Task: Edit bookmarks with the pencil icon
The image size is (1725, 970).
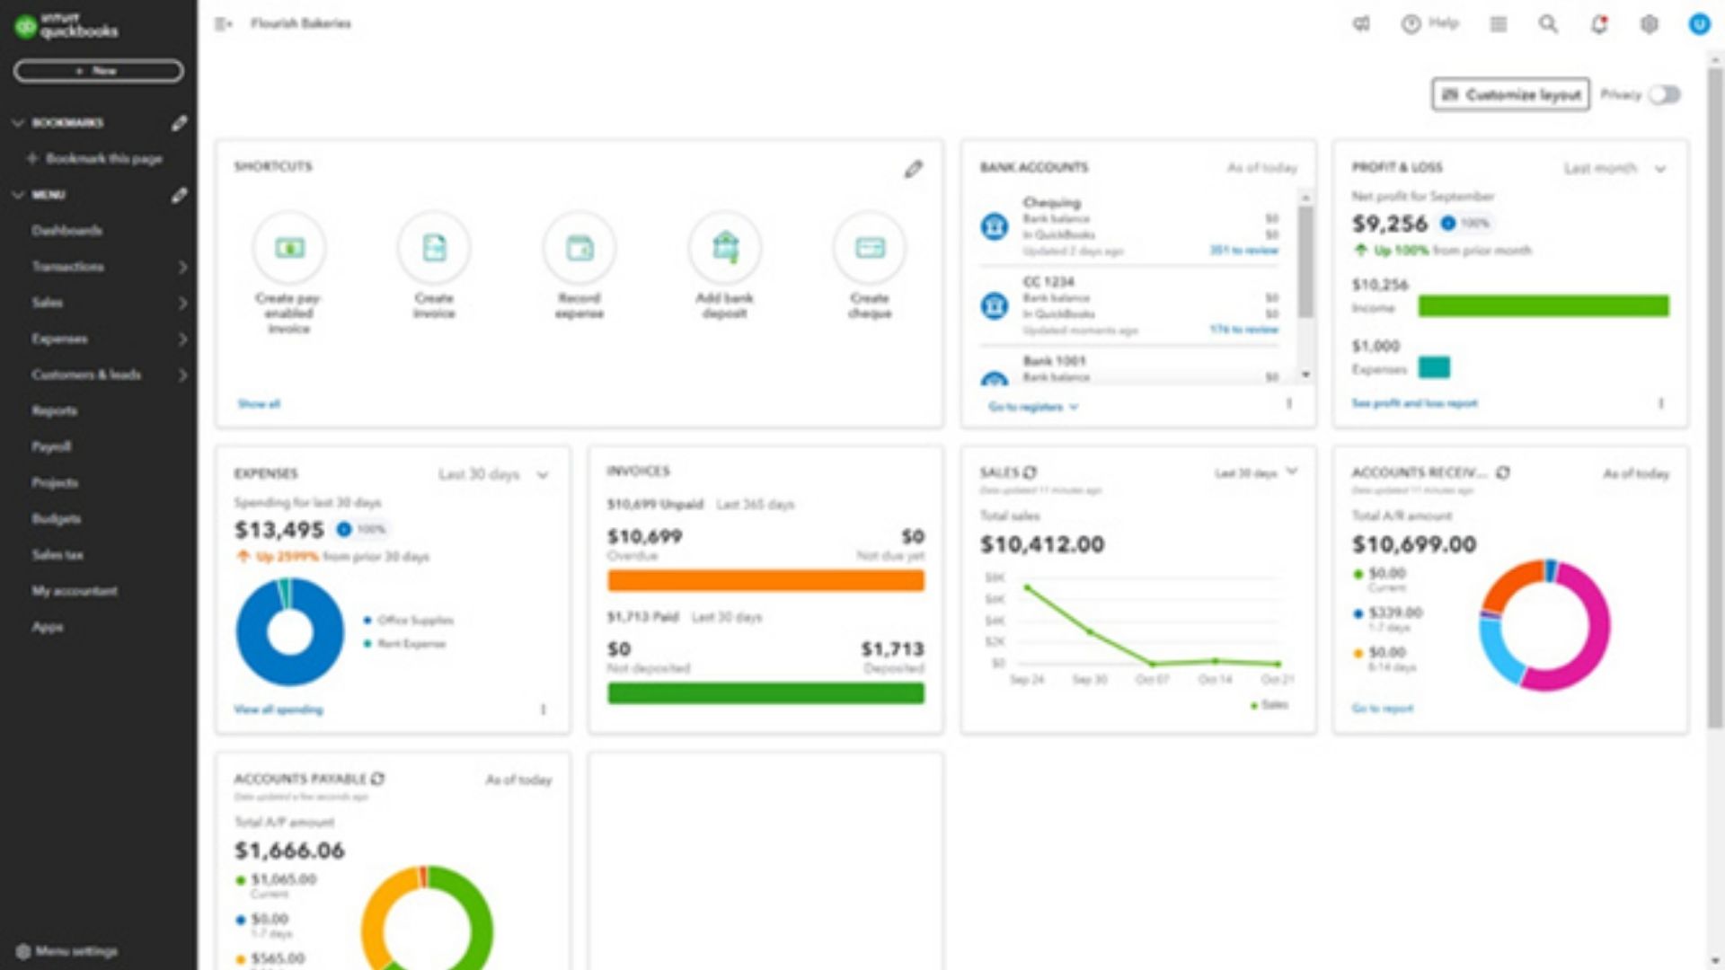Action: pos(180,123)
